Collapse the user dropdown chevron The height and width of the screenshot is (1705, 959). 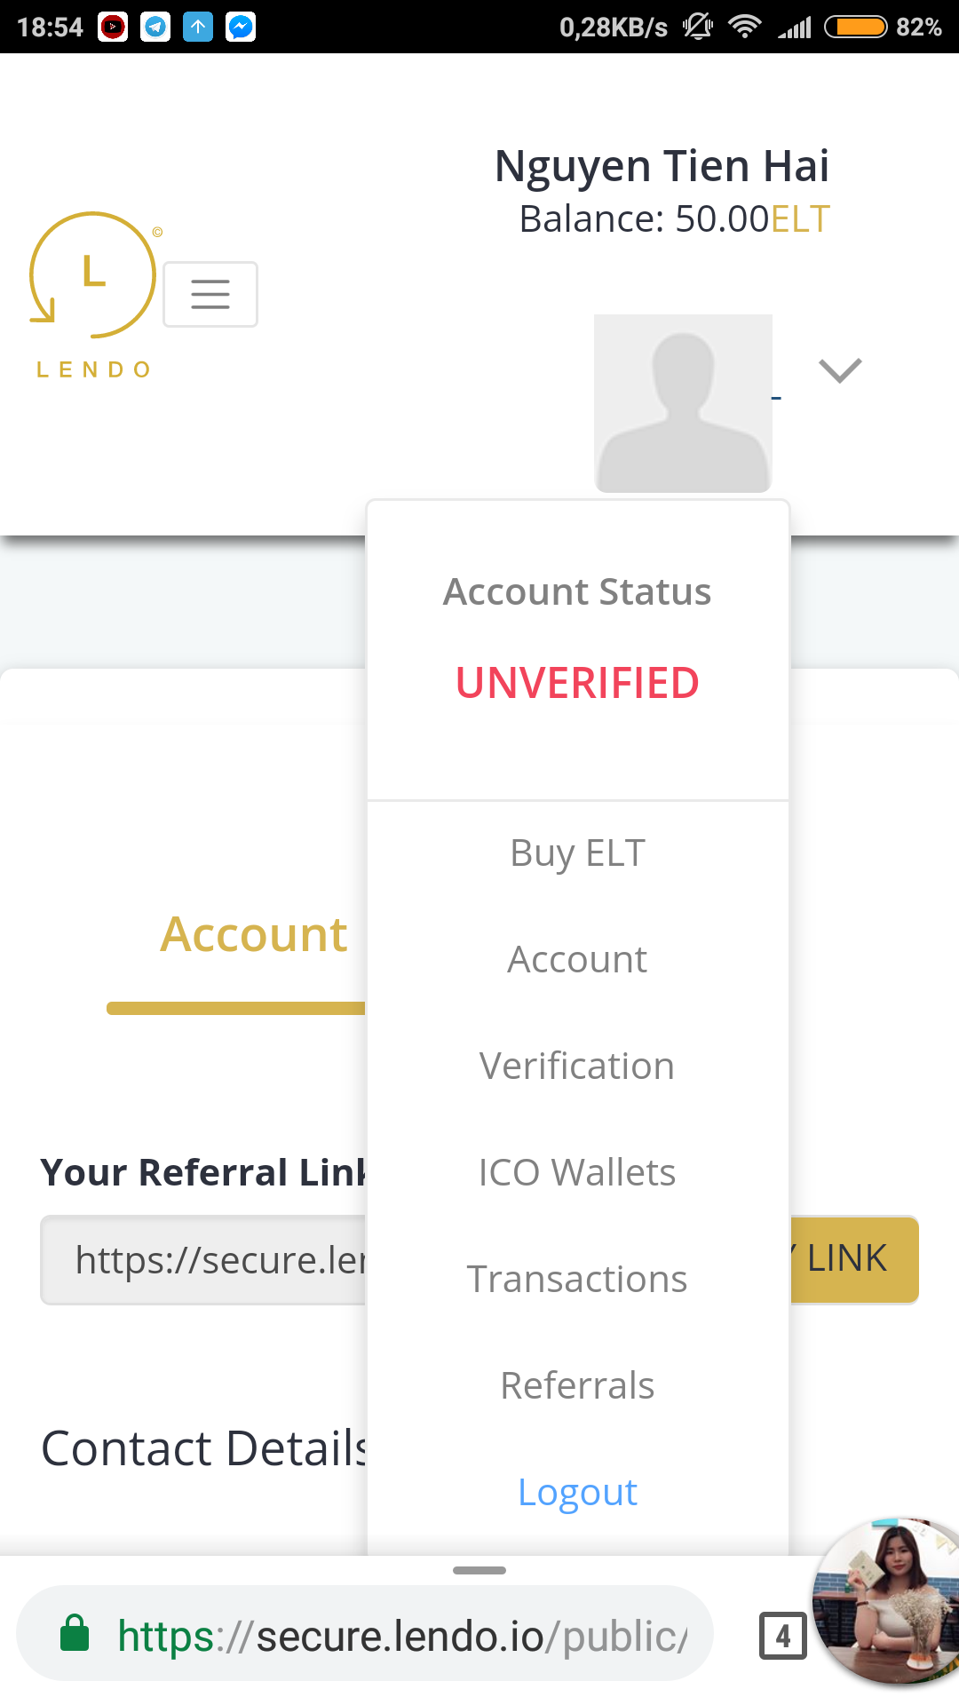pyautogui.click(x=840, y=370)
